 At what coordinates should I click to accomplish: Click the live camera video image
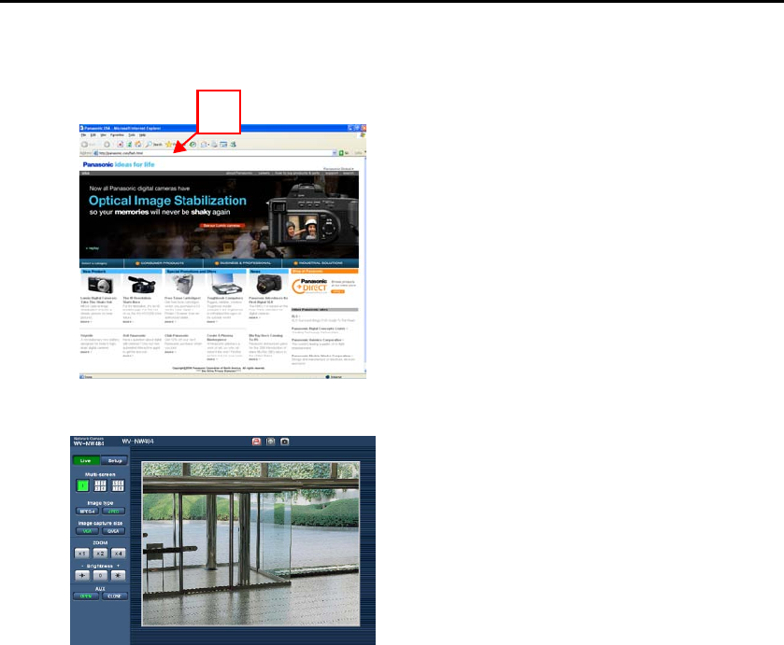coord(250,543)
